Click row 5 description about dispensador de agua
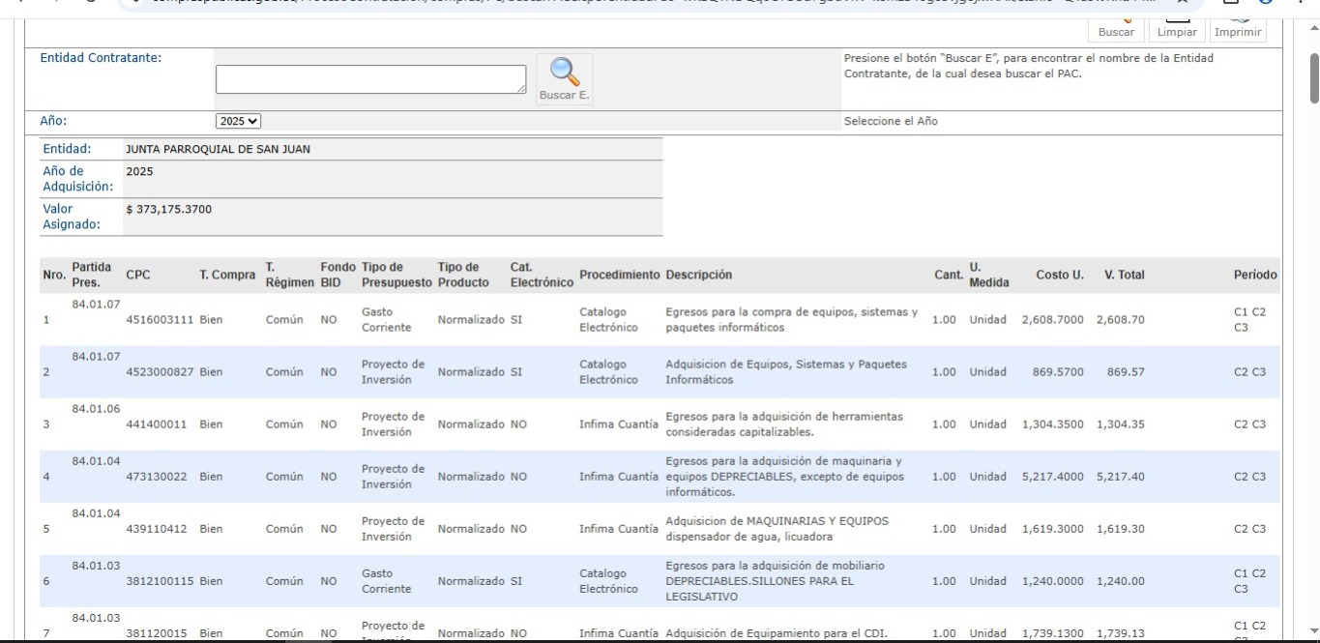This screenshot has height=643, width=1320. point(777,529)
